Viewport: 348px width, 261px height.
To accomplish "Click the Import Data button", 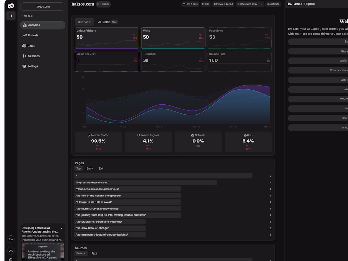I will point(273,4).
